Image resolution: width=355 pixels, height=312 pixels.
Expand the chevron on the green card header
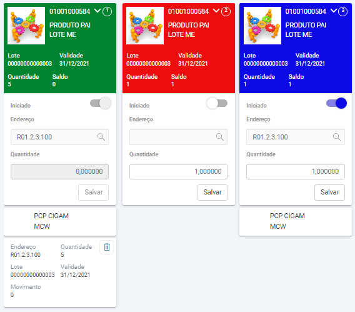pos(97,11)
